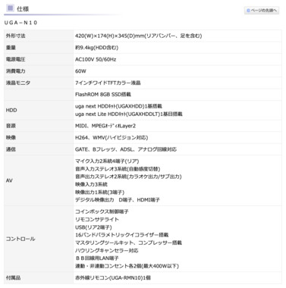Click the FlashROM 8GB SSD搭載 cell
Image resolution: width=286 pixels, height=288 pixels.
click(103, 95)
